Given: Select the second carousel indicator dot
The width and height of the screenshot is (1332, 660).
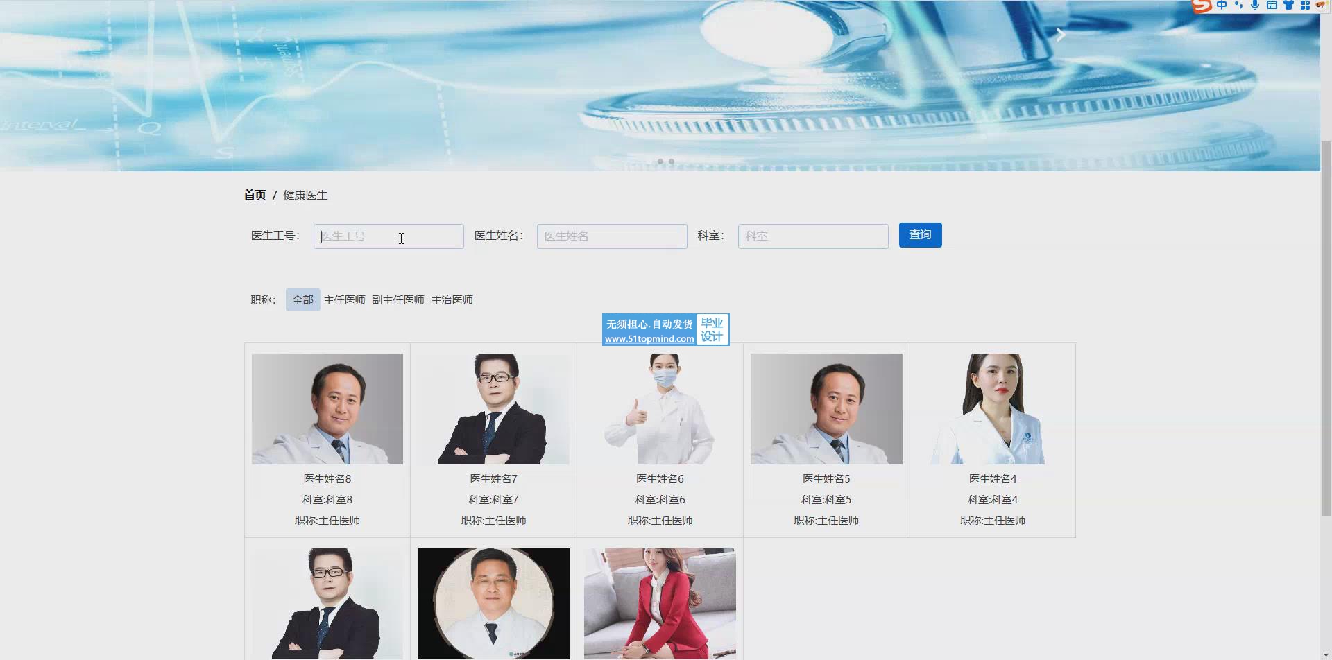Looking at the screenshot, I should tap(672, 162).
